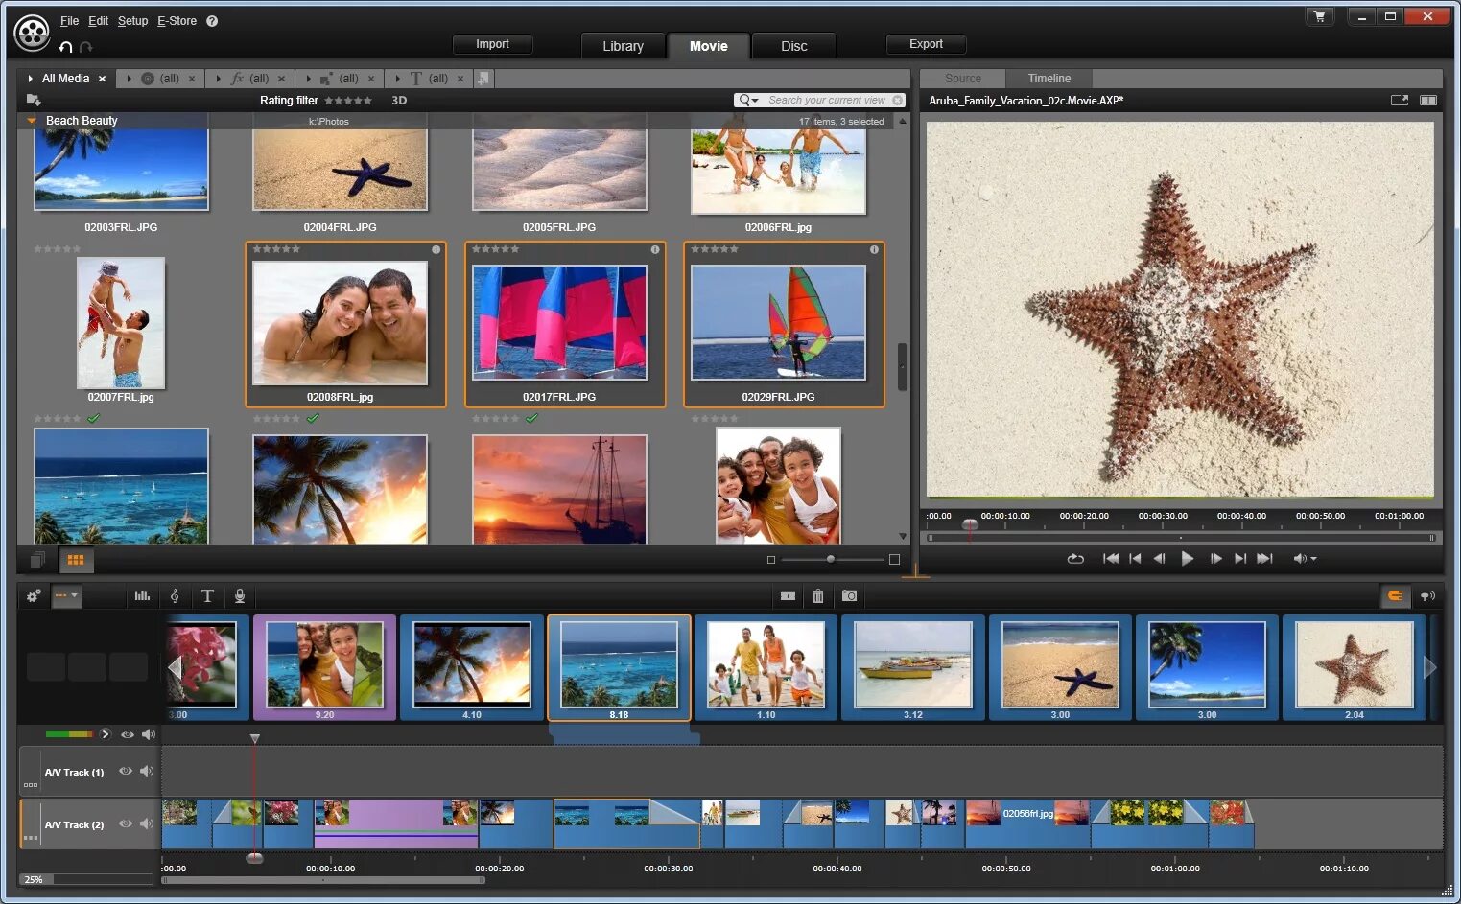
Task: Jump to the start of the movie
Action: pyautogui.click(x=1111, y=559)
